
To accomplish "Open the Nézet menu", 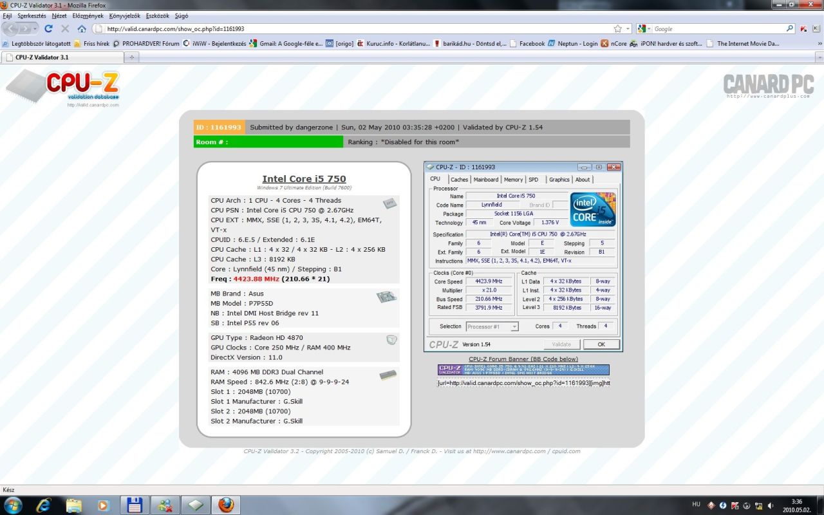I will (x=59, y=15).
